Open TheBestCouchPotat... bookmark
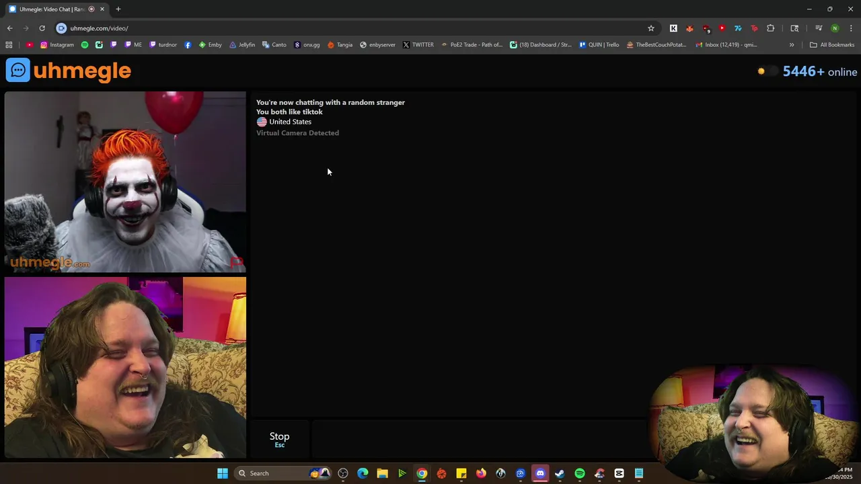861x484 pixels. tap(656, 45)
